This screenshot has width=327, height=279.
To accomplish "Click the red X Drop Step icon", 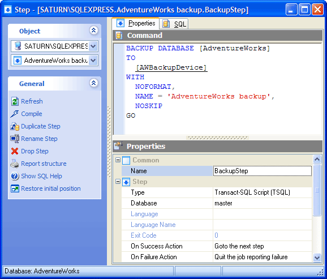I will tap(15, 151).
